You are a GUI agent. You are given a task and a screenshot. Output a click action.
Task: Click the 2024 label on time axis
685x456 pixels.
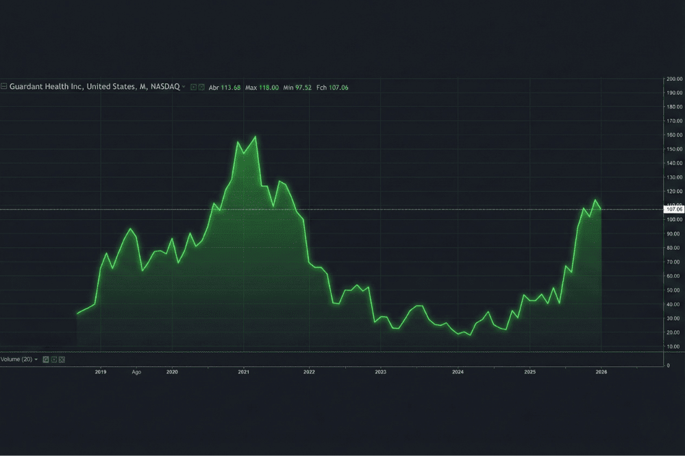tap(458, 372)
